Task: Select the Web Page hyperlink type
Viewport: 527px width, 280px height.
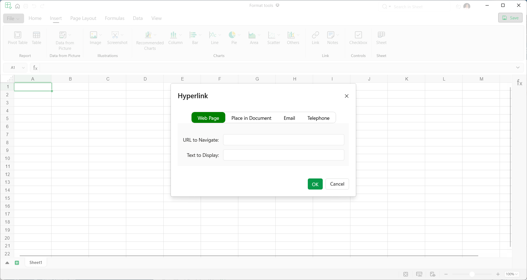Action: (x=208, y=118)
